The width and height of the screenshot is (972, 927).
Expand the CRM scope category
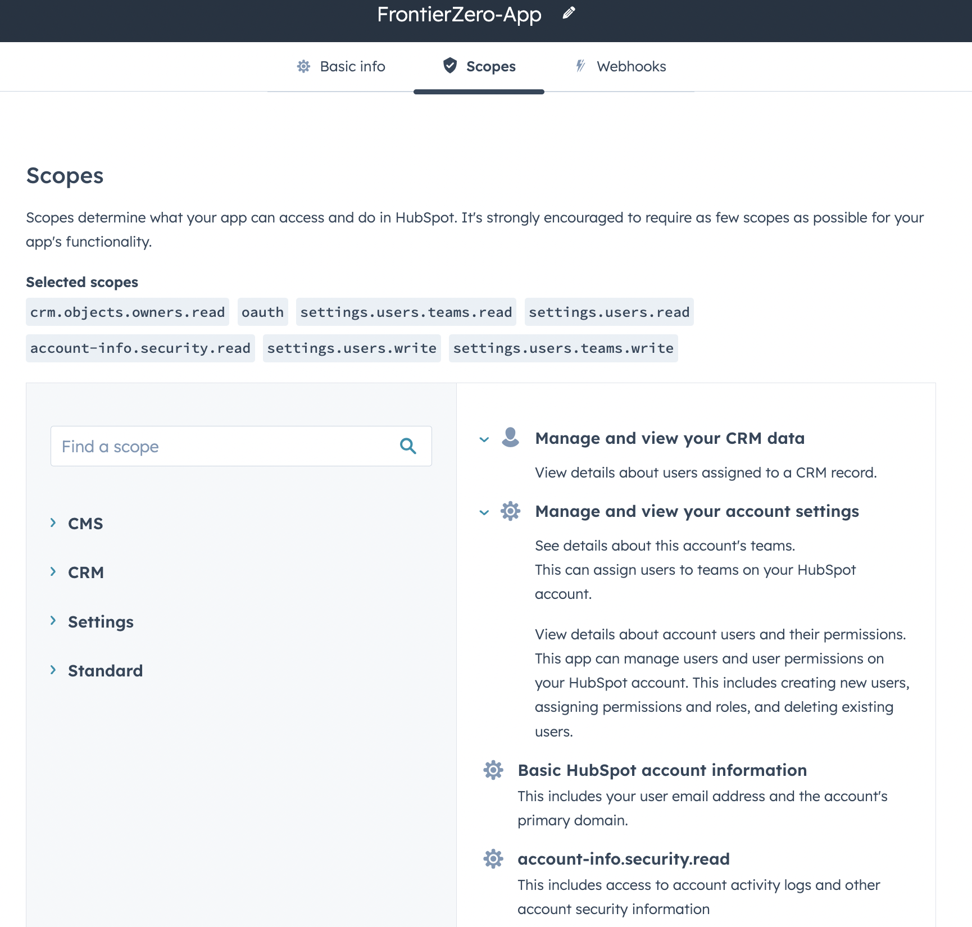pyautogui.click(x=53, y=572)
